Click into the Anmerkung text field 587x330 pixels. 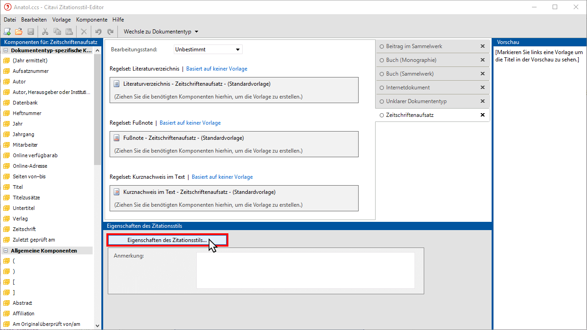click(x=305, y=270)
